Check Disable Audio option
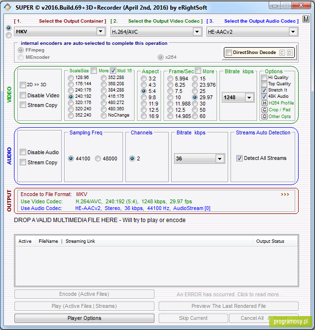This screenshot has width=315, height=330. point(23,152)
